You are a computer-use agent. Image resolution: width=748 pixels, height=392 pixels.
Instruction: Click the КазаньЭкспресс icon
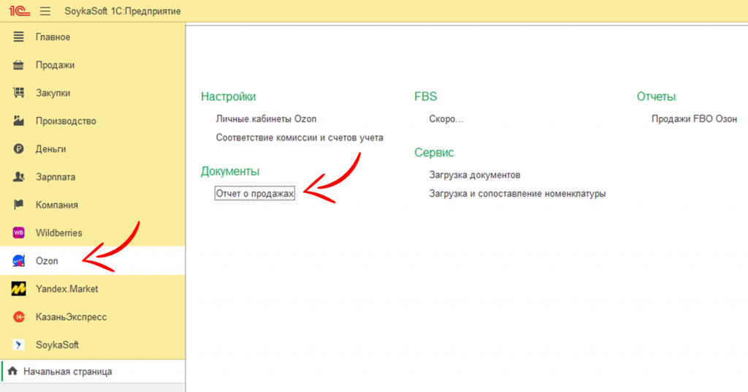[x=19, y=317]
